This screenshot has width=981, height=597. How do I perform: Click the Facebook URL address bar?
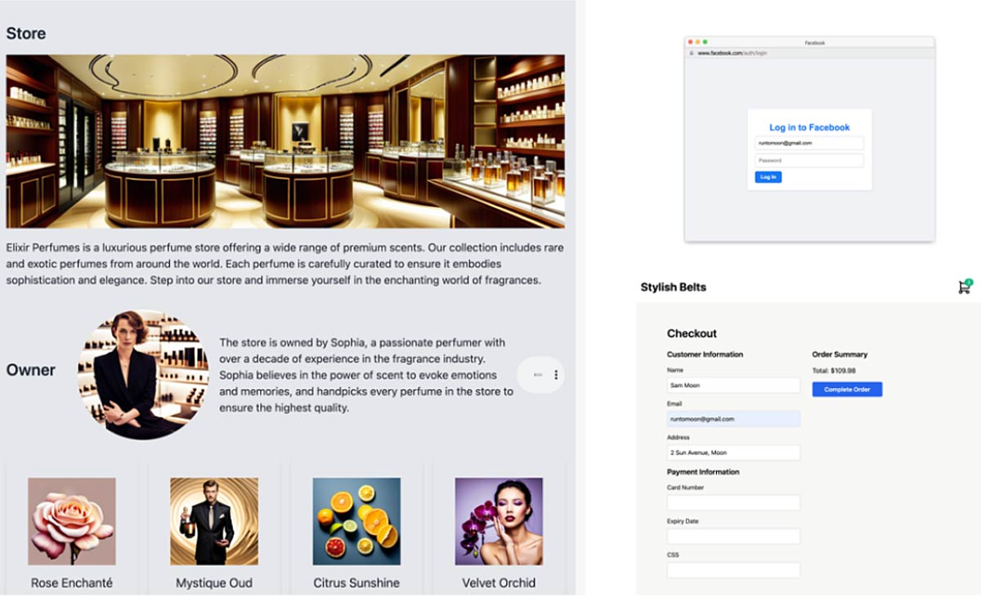[x=809, y=53]
